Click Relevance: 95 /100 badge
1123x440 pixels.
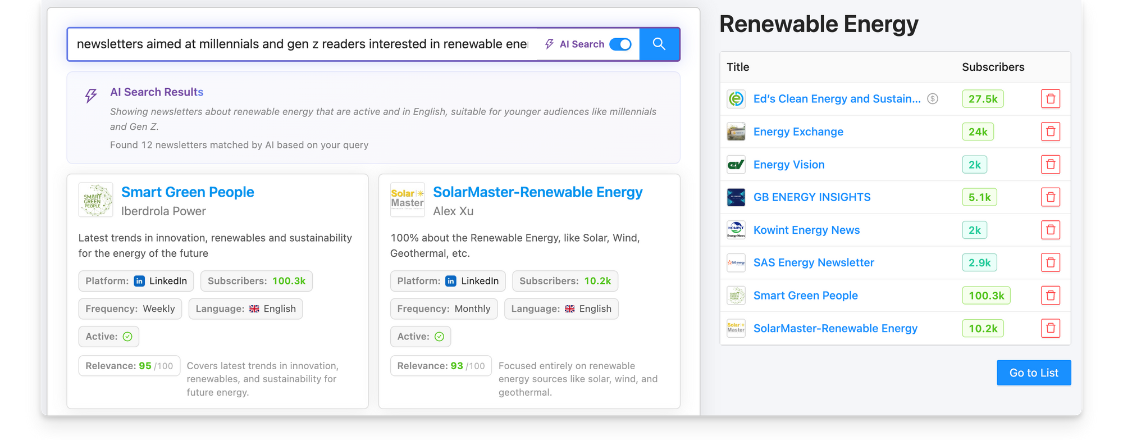[129, 366]
